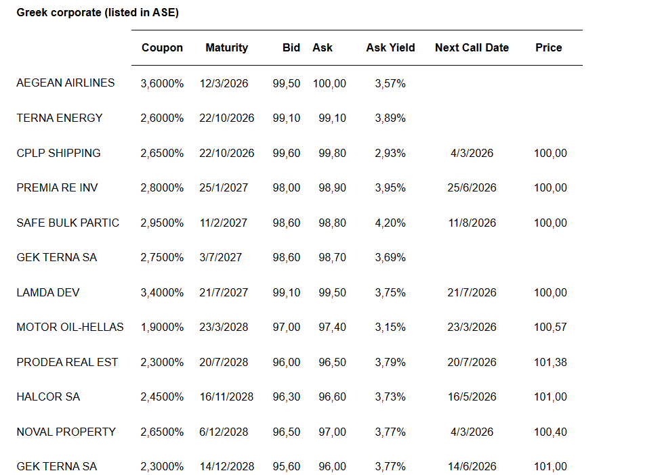The image size is (662, 475).
Task: Click the PRODEA REAL EST entry
Action: [x=67, y=363]
